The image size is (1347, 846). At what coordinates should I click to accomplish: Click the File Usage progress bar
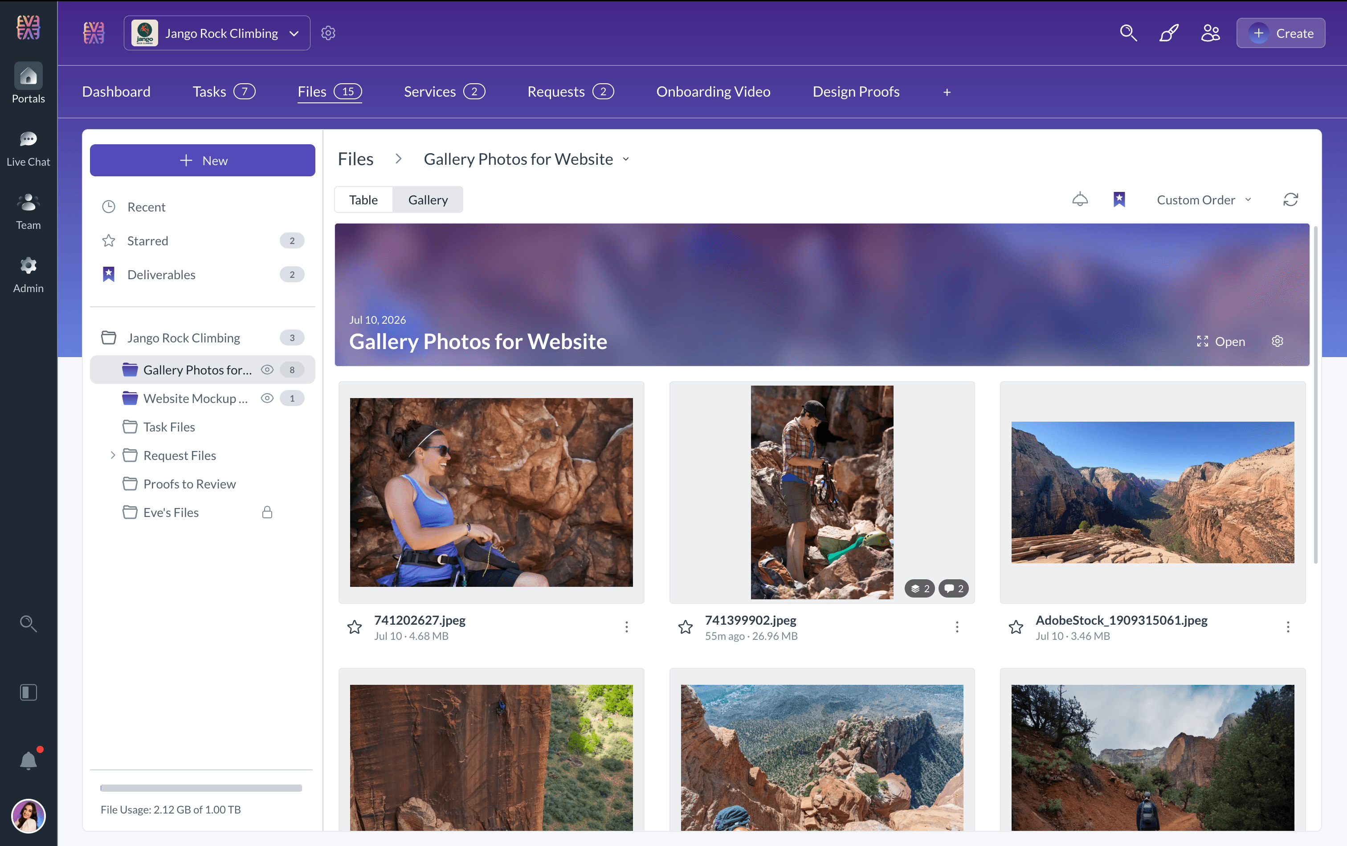pyautogui.click(x=201, y=788)
